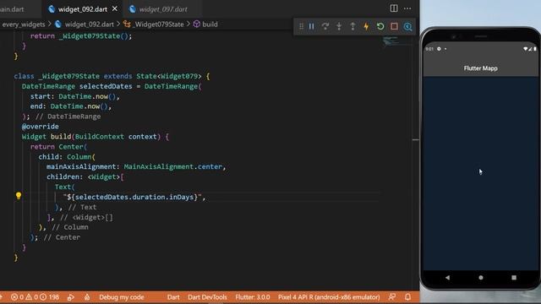Switch to the widget_097.dart tab

163,9
